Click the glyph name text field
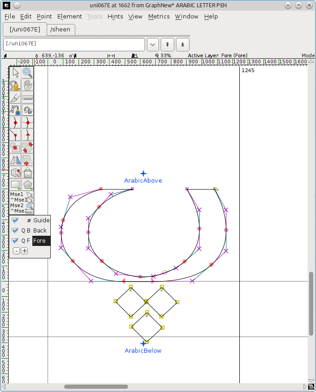Viewport: 316px width, 392px height. click(x=74, y=43)
